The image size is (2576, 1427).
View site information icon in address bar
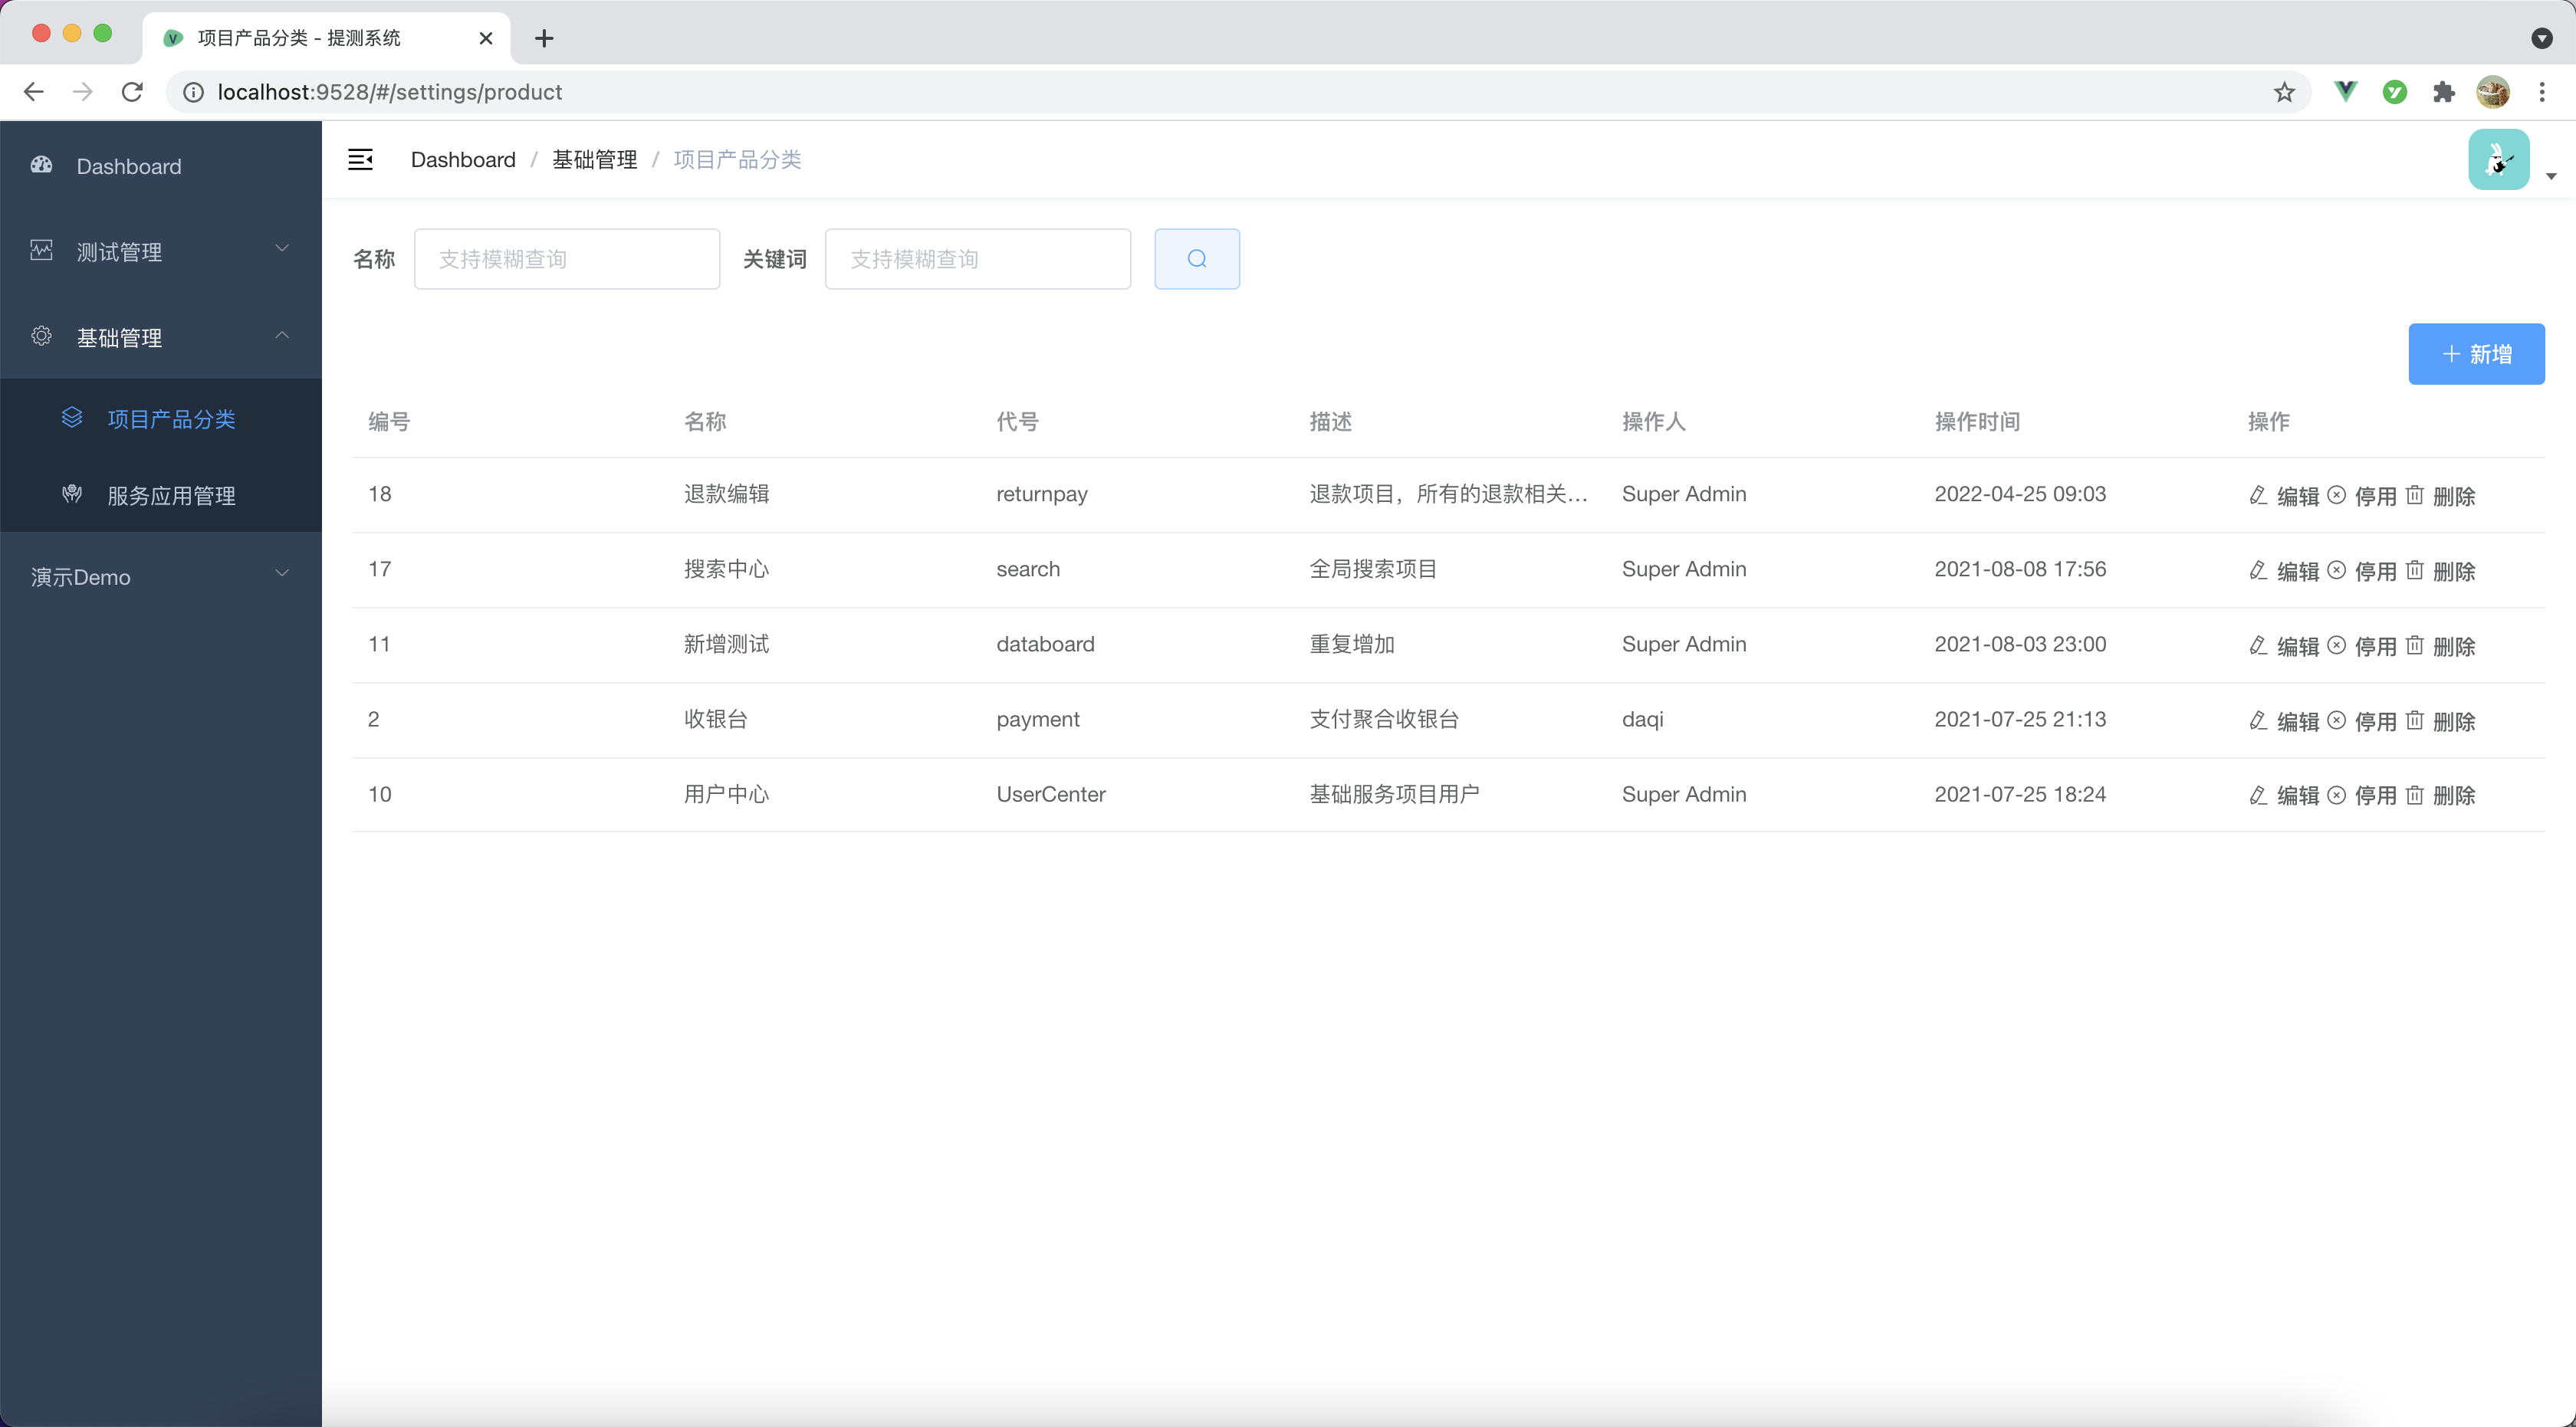(x=193, y=92)
